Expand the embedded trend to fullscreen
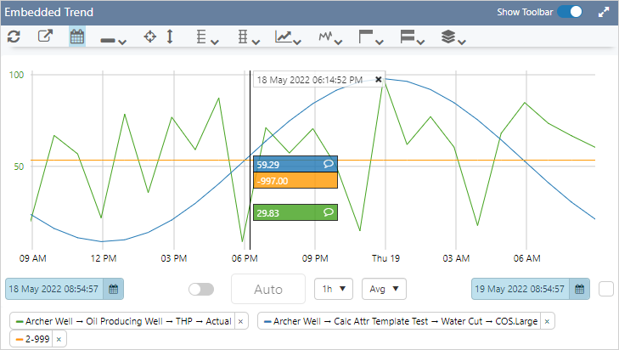Image resolution: width=619 pixels, height=350 pixels. (x=604, y=13)
